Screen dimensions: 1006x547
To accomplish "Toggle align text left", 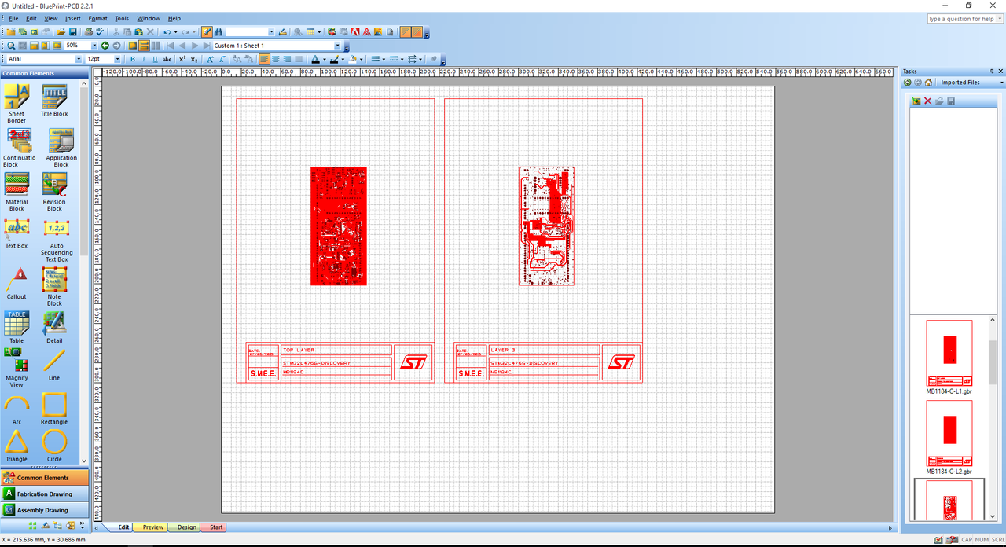I will [x=264, y=59].
